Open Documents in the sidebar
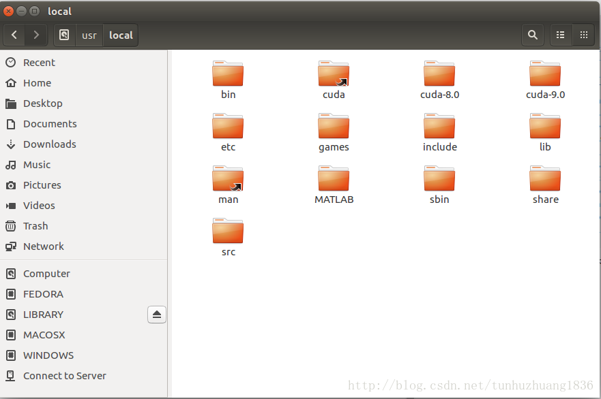601x399 pixels. click(83, 124)
